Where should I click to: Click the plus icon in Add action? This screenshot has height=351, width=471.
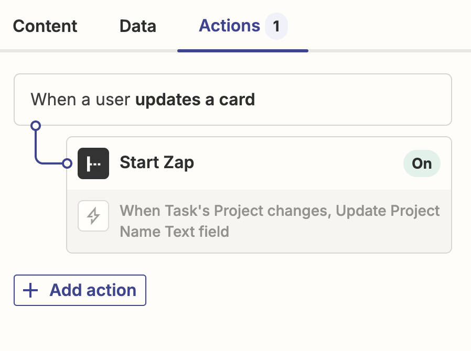coord(31,290)
